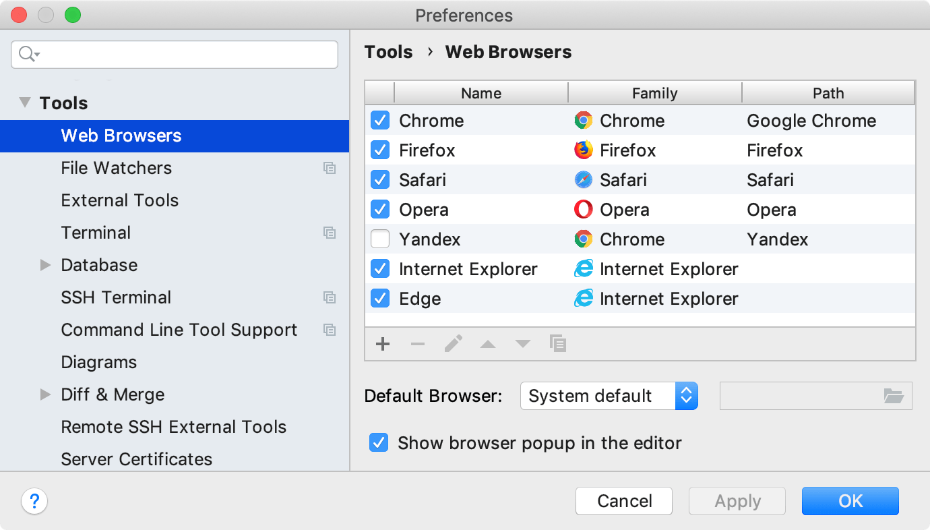Click the magnifier icon in the search field
This screenshot has width=930, height=530.
pyautogui.click(x=29, y=55)
